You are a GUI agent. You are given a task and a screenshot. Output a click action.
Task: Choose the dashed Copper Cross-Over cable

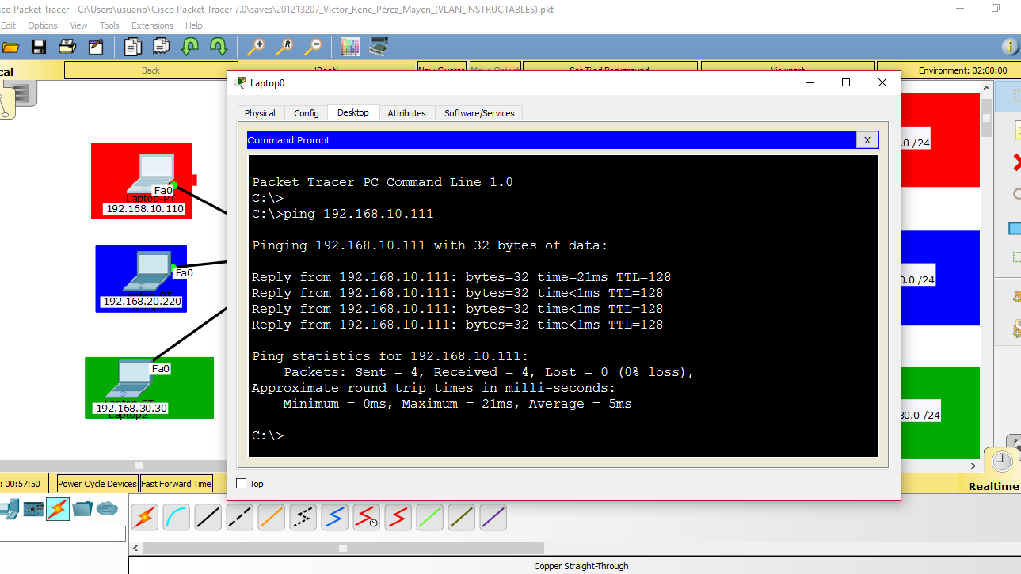click(240, 518)
